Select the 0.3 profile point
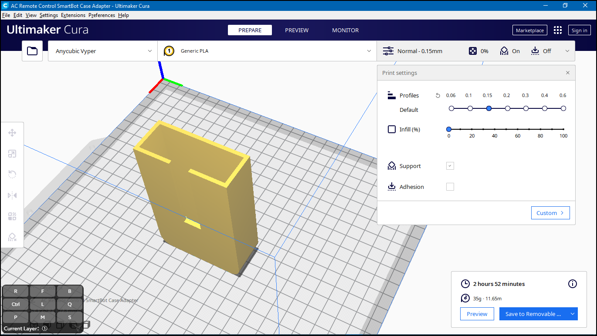597x336 pixels. tap(526, 108)
